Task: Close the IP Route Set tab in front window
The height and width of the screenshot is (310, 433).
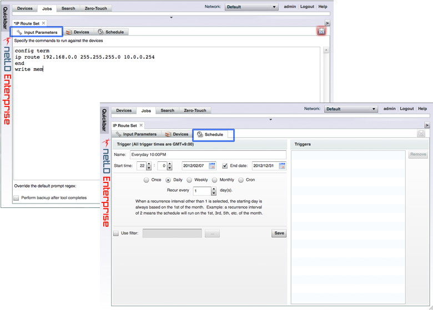Action: (141, 125)
